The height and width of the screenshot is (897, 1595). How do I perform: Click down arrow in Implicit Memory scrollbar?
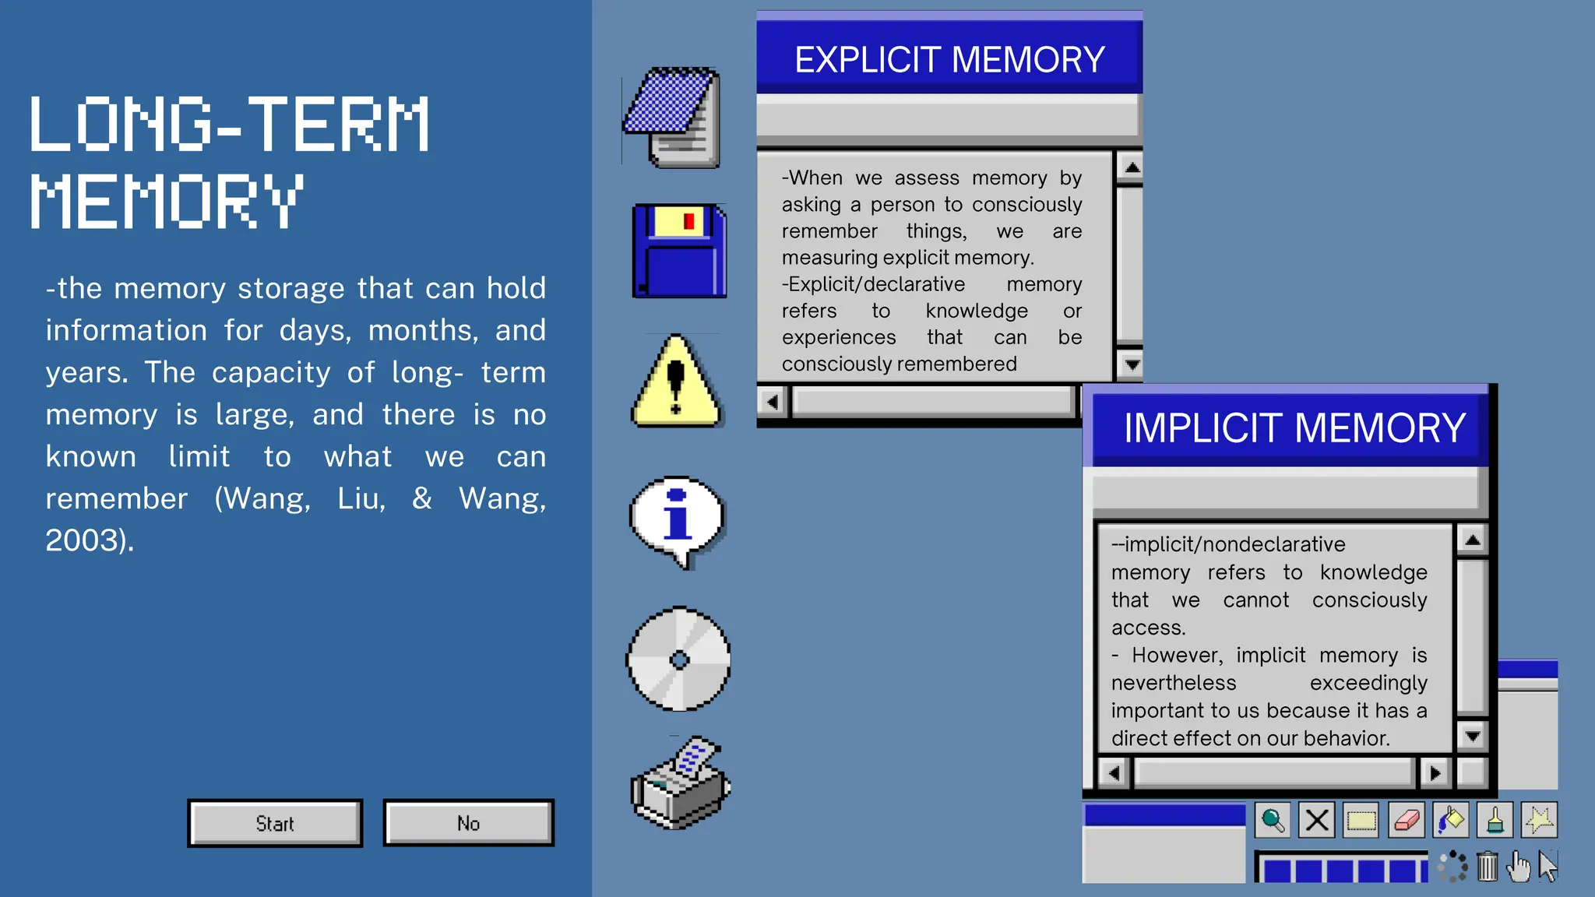[x=1472, y=736]
